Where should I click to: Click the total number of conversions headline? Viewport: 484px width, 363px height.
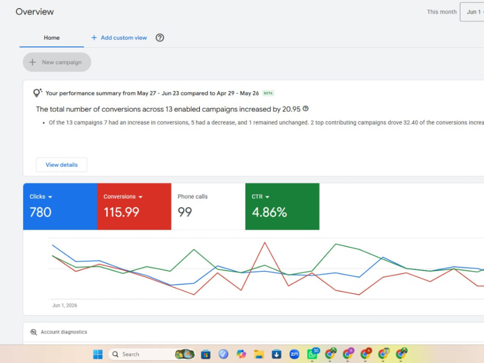[168, 109]
